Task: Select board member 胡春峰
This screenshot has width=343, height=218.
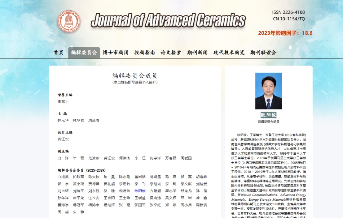Action: (201, 177)
